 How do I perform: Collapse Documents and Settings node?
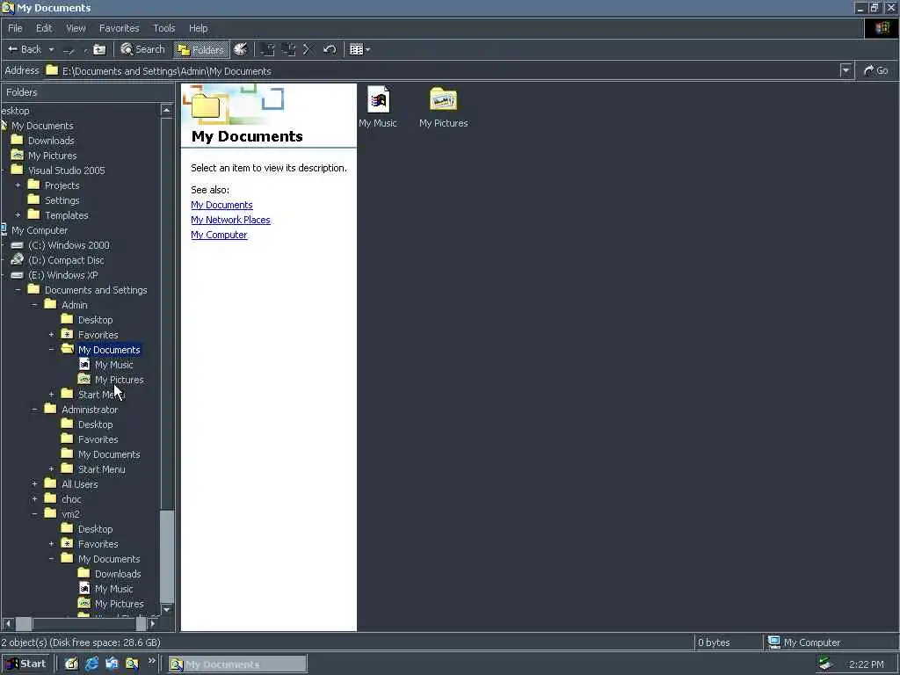[x=18, y=290]
